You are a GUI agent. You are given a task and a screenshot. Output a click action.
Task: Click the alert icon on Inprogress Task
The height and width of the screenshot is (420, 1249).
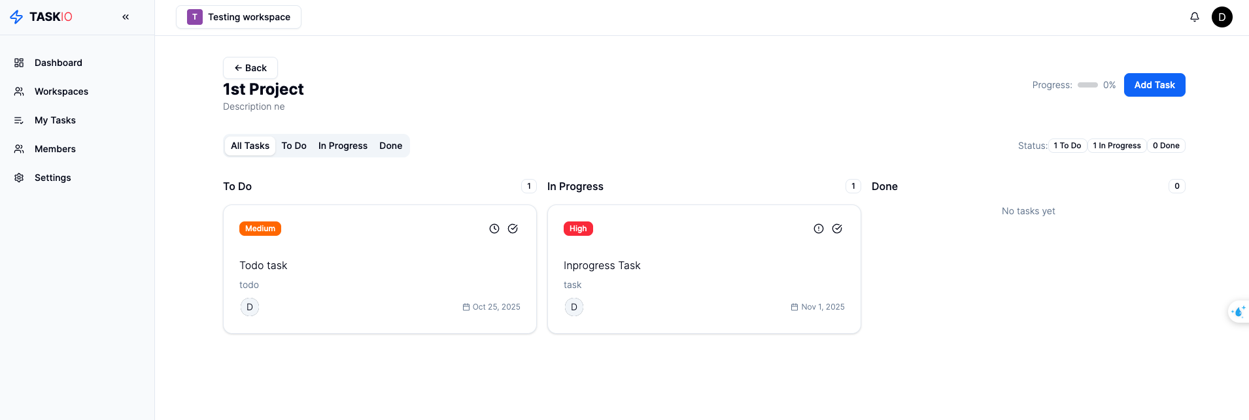819,229
